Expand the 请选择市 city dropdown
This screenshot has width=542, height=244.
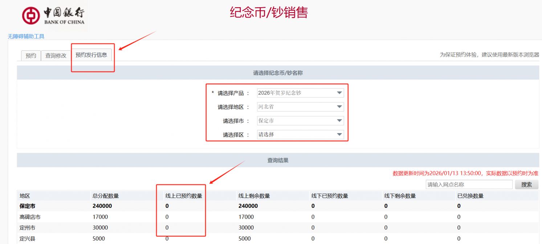(300, 121)
